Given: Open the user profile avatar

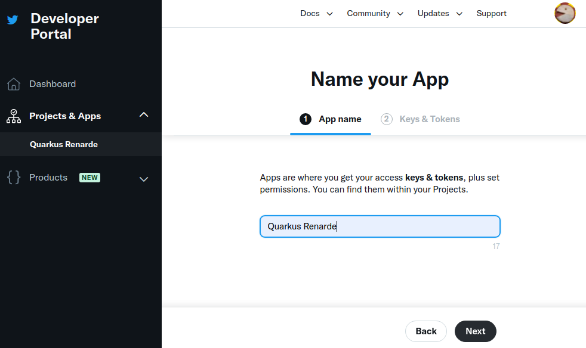Looking at the screenshot, I should pos(565,13).
